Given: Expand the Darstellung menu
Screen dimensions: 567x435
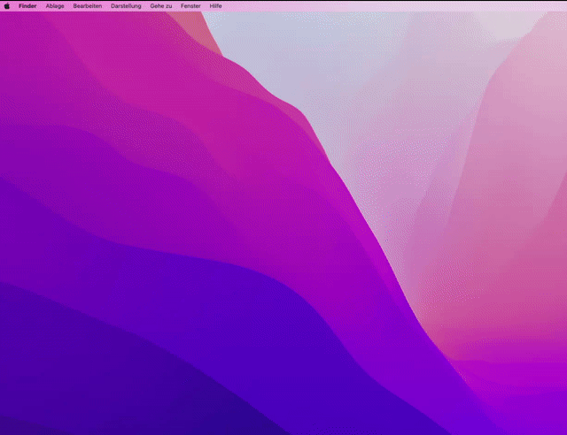Looking at the screenshot, I should click(x=126, y=5).
